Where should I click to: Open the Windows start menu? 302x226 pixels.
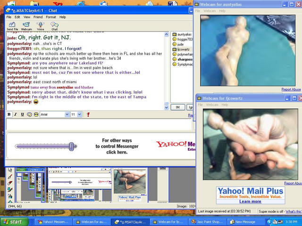click(14, 222)
